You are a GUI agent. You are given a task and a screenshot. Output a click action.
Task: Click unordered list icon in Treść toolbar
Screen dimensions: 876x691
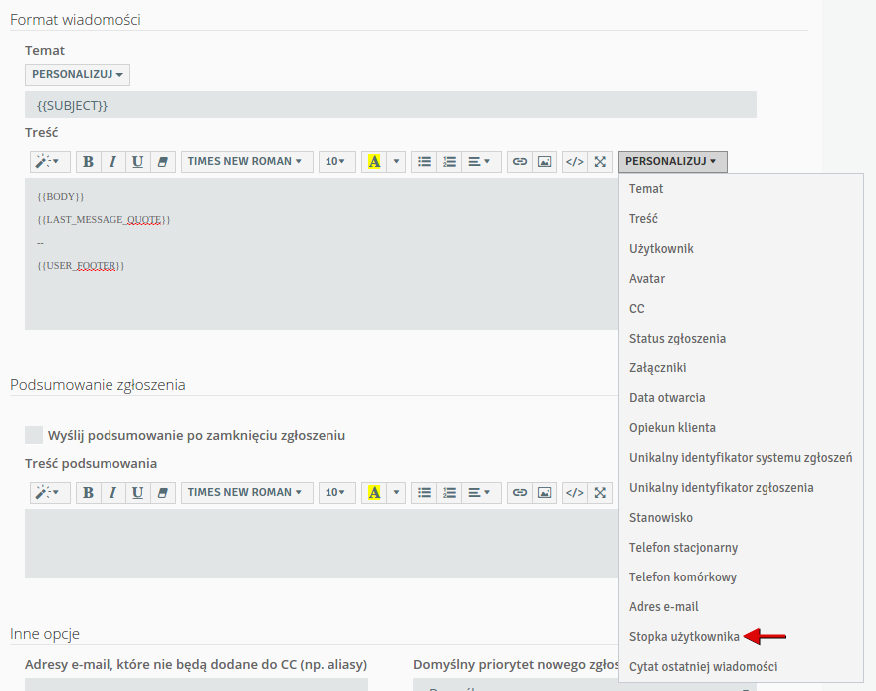[x=425, y=162]
